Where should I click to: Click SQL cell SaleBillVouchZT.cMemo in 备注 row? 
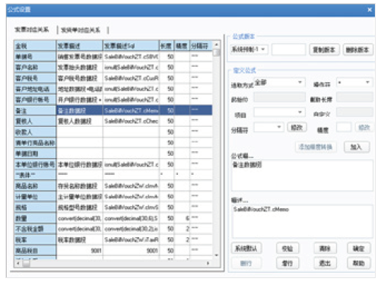(x=131, y=110)
